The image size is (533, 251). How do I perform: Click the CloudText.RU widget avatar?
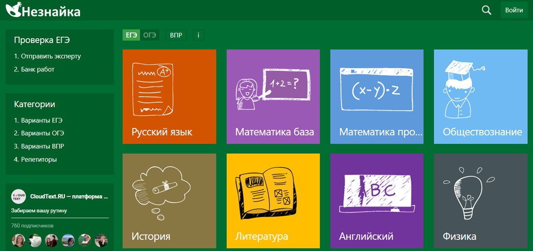tap(18, 196)
